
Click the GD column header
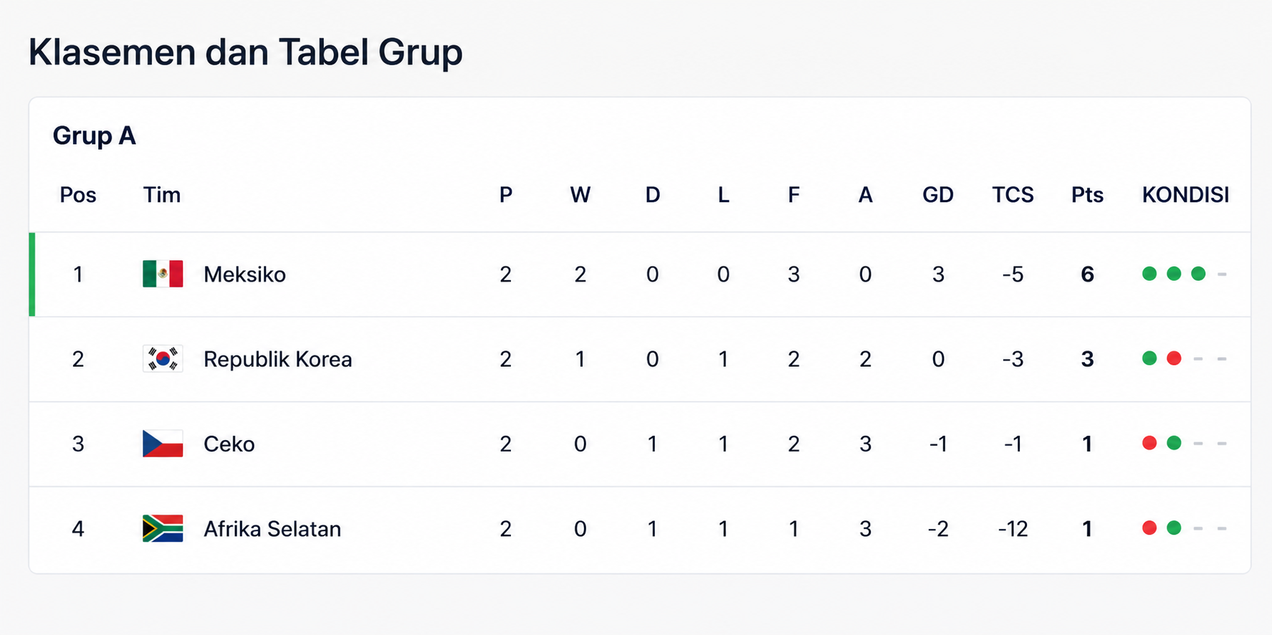[937, 195]
